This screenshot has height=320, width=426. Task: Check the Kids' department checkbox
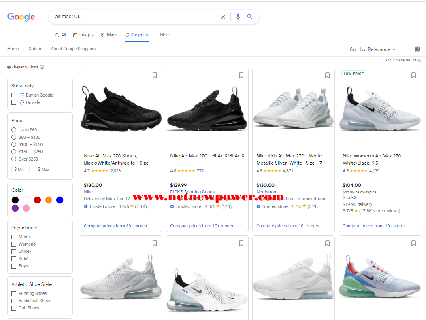(x=14, y=259)
